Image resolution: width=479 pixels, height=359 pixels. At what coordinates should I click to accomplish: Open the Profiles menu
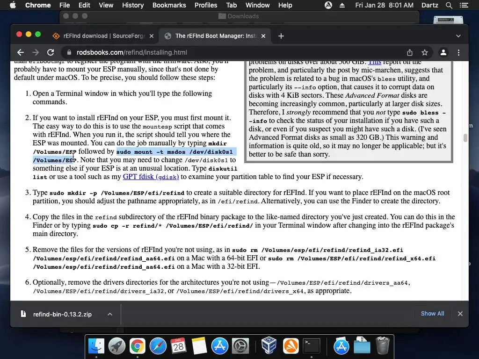click(x=206, y=5)
